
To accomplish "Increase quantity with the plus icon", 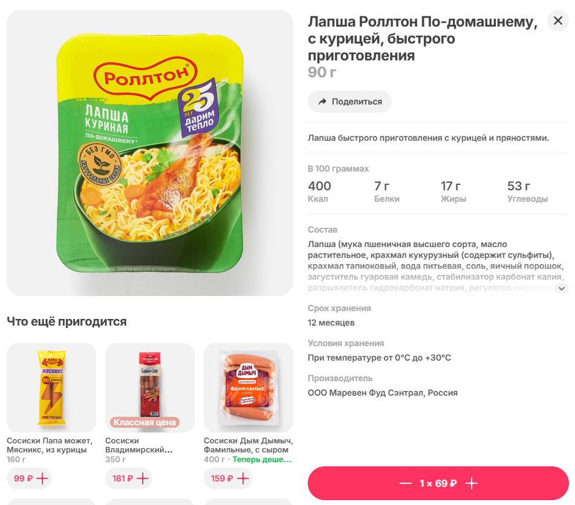I will point(472,483).
